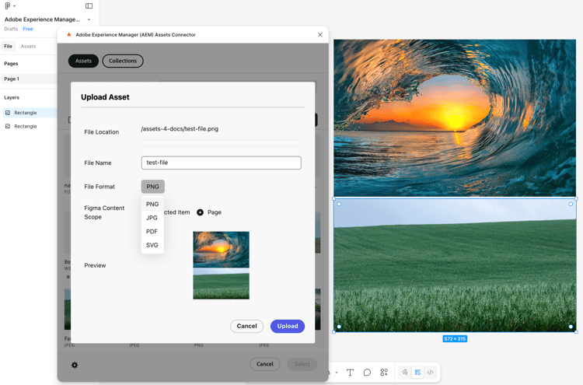Toggle the File Format PNG dropdown button

pyautogui.click(x=153, y=187)
